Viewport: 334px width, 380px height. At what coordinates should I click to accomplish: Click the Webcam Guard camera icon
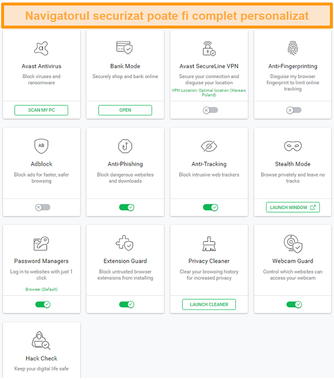tap(293, 243)
